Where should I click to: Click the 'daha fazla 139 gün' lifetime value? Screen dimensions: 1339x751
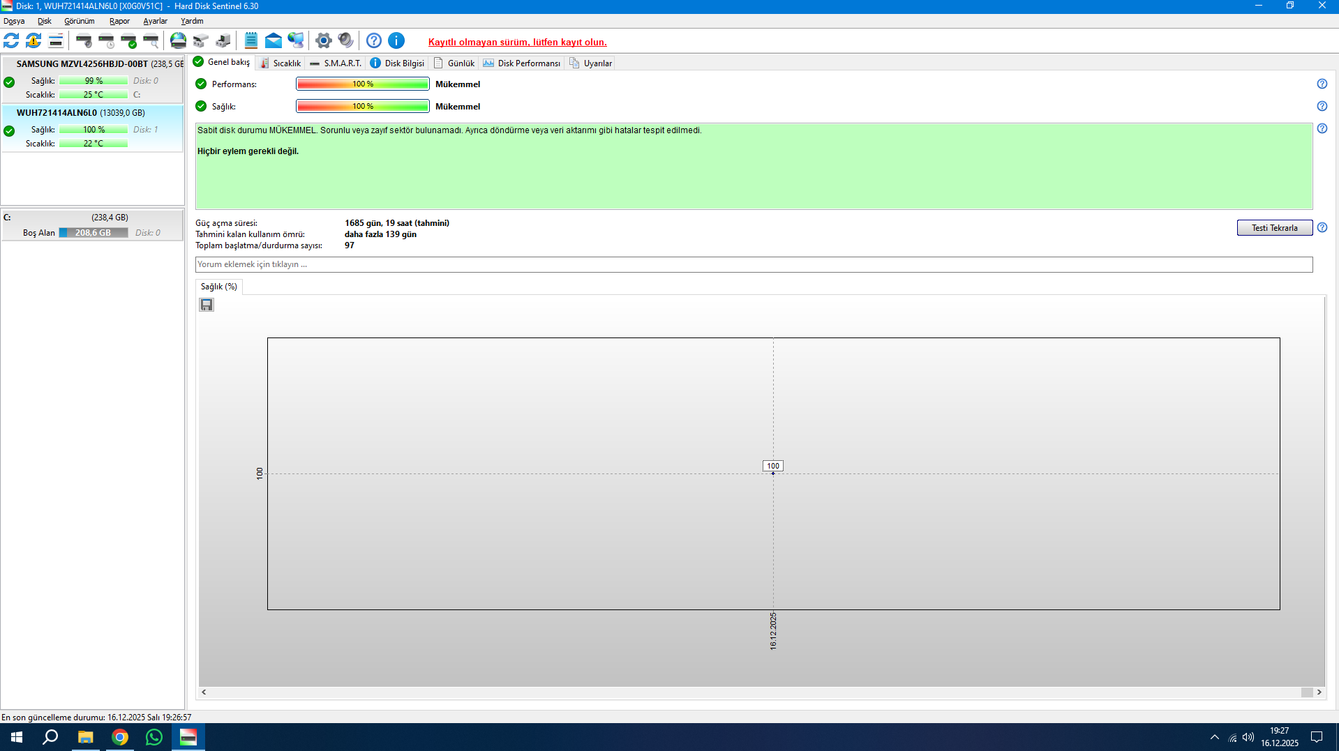[x=380, y=234]
